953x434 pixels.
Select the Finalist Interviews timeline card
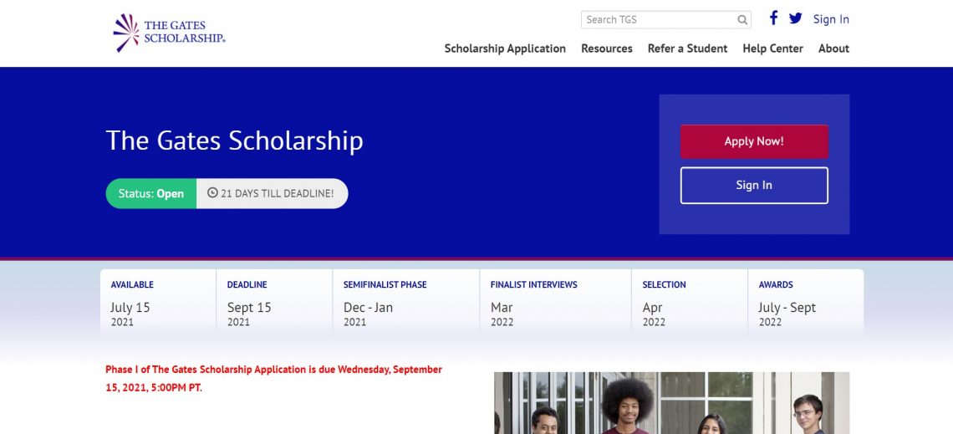555,303
